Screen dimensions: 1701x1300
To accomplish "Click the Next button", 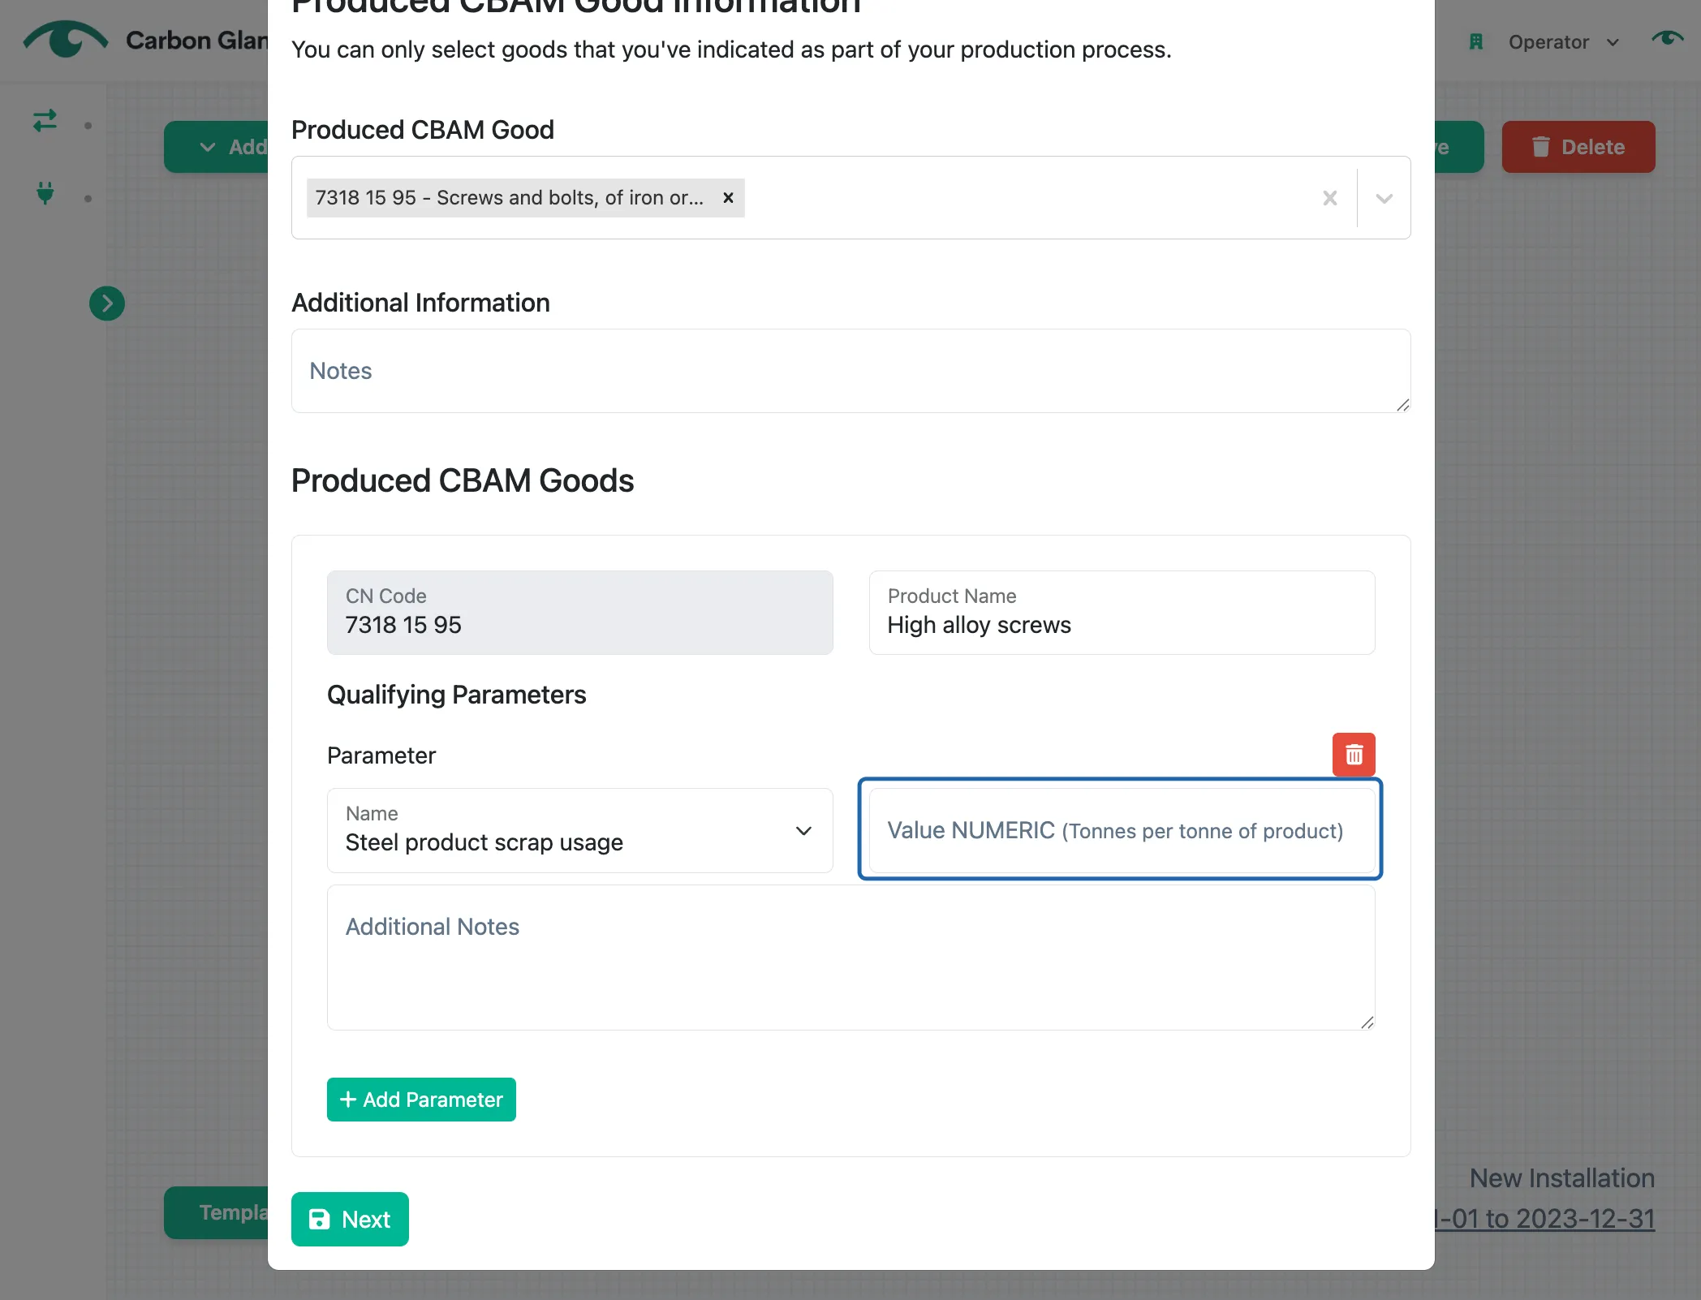I will tap(350, 1219).
